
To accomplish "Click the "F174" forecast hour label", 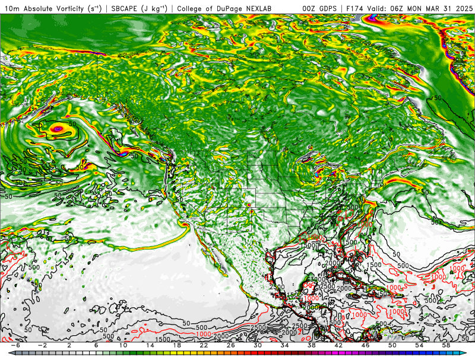I will [x=355, y=8].
